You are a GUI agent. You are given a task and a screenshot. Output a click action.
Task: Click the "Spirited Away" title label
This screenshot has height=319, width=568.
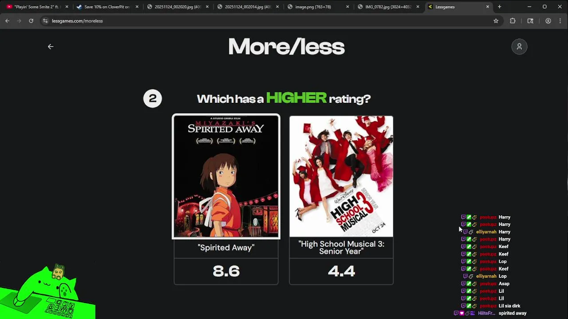coord(226,248)
